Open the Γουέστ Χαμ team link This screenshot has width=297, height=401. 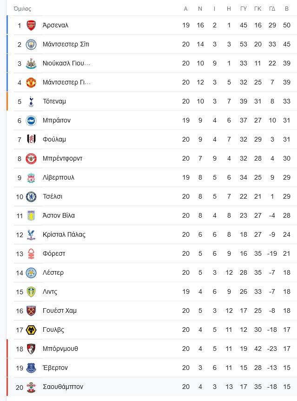(59, 310)
